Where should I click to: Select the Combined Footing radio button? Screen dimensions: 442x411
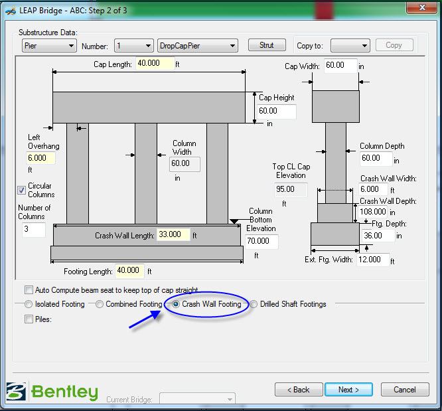click(100, 304)
